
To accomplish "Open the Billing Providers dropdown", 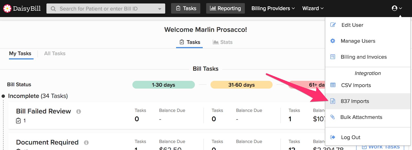I will click(x=273, y=8).
